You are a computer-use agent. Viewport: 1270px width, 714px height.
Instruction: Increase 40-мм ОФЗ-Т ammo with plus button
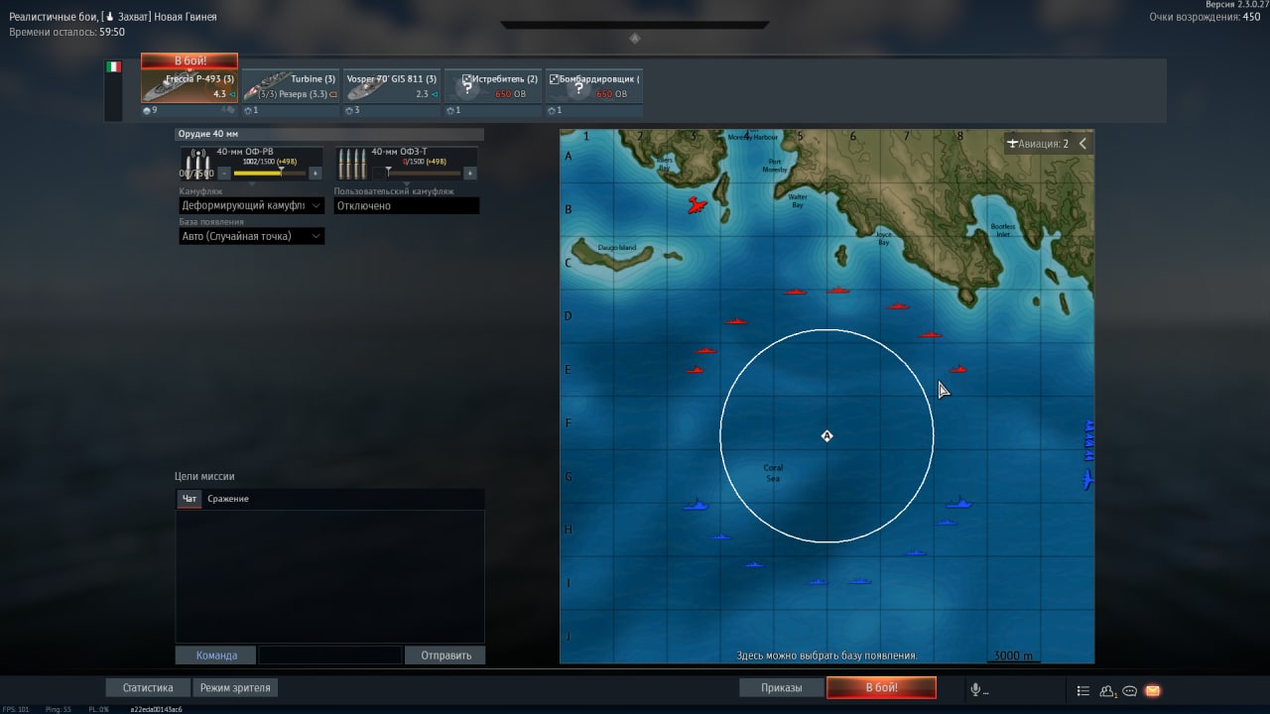tap(470, 173)
